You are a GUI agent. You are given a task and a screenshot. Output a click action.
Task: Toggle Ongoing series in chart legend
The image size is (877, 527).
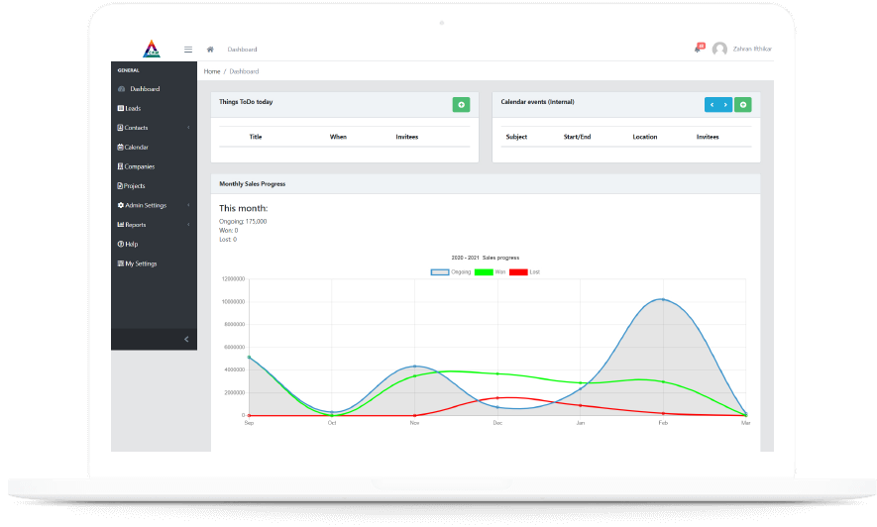click(x=451, y=271)
